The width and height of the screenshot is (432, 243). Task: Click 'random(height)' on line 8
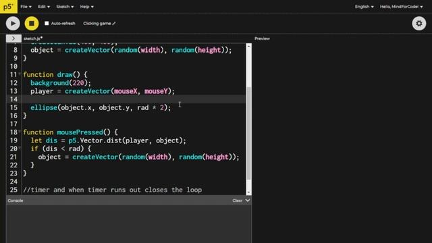pyautogui.click(x=198, y=50)
